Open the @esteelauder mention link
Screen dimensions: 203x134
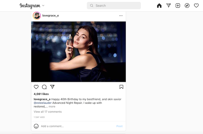tap(43, 103)
